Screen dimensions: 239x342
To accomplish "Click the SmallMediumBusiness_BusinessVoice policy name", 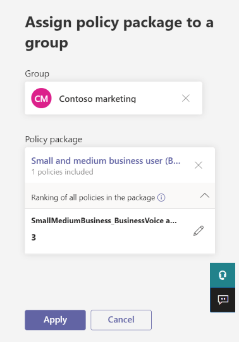I will coord(104,221).
